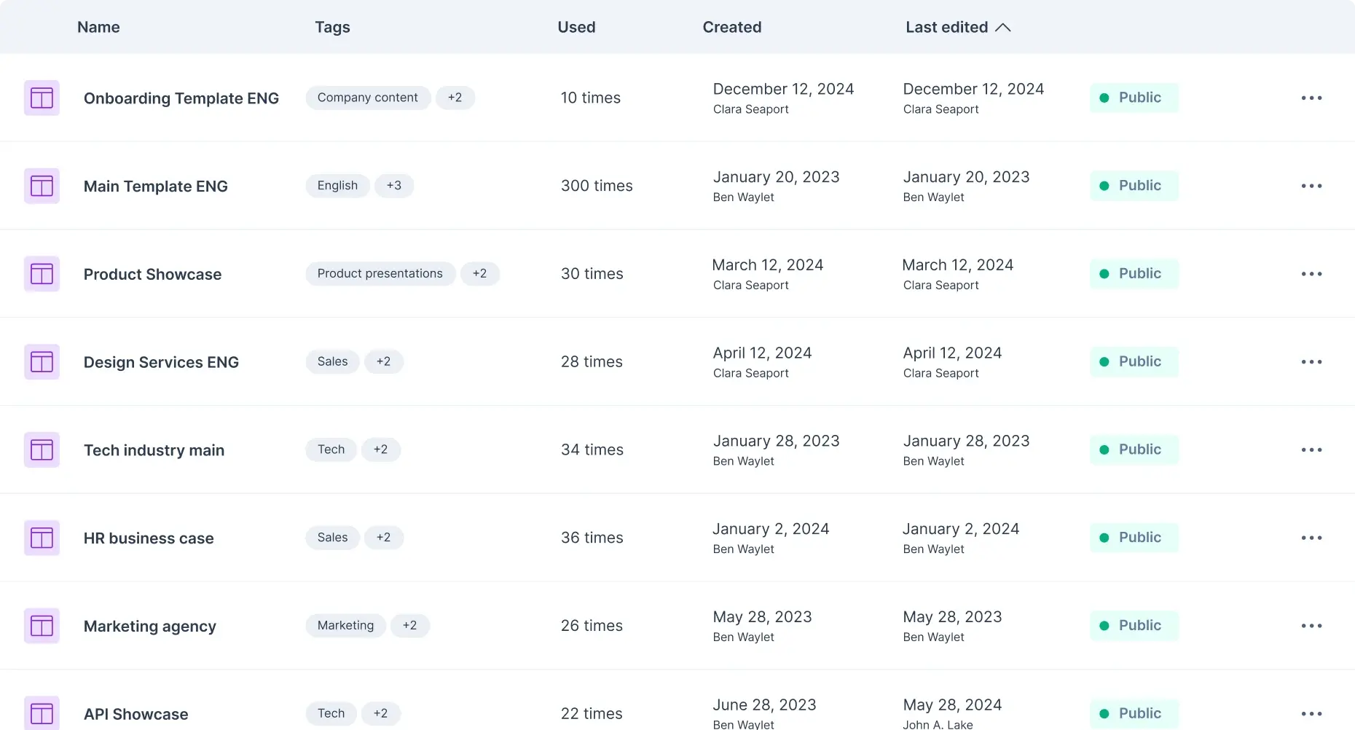The height and width of the screenshot is (730, 1355).
Task: Expand +3 tags on Main Template ENG
Action: (x=394, y=186)
